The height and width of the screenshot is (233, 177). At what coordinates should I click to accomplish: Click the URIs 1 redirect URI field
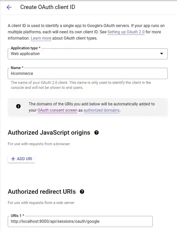pyautogui.click(x=80, y=221)
